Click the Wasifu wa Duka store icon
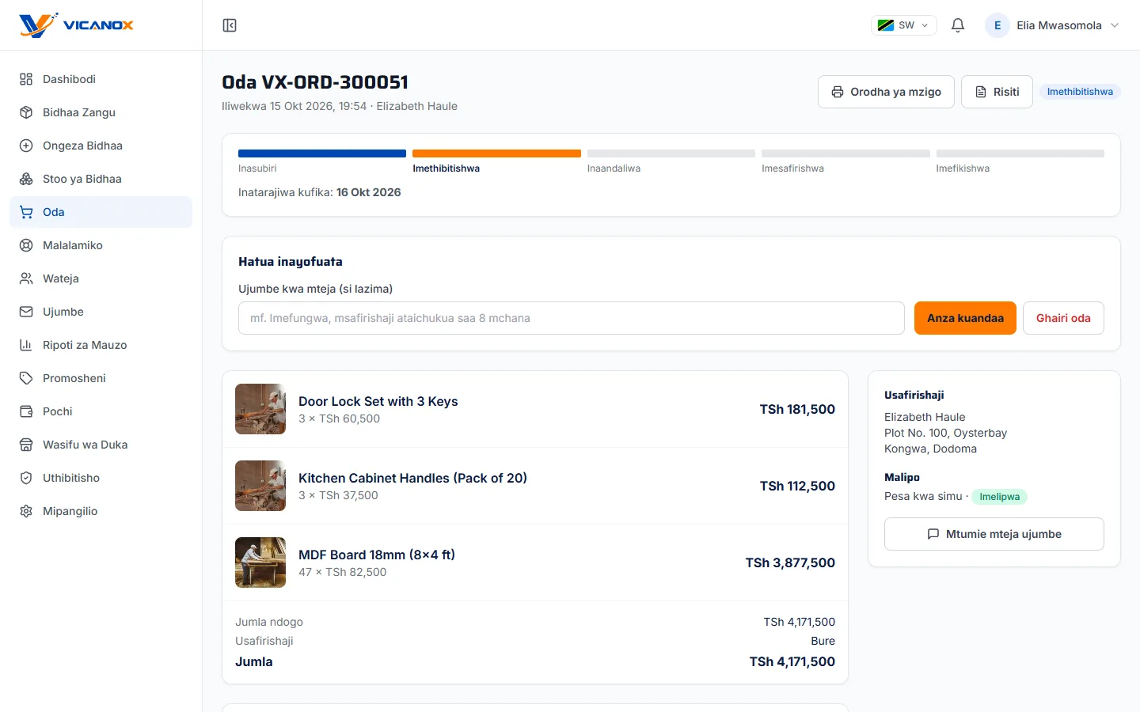 (26, 445)
